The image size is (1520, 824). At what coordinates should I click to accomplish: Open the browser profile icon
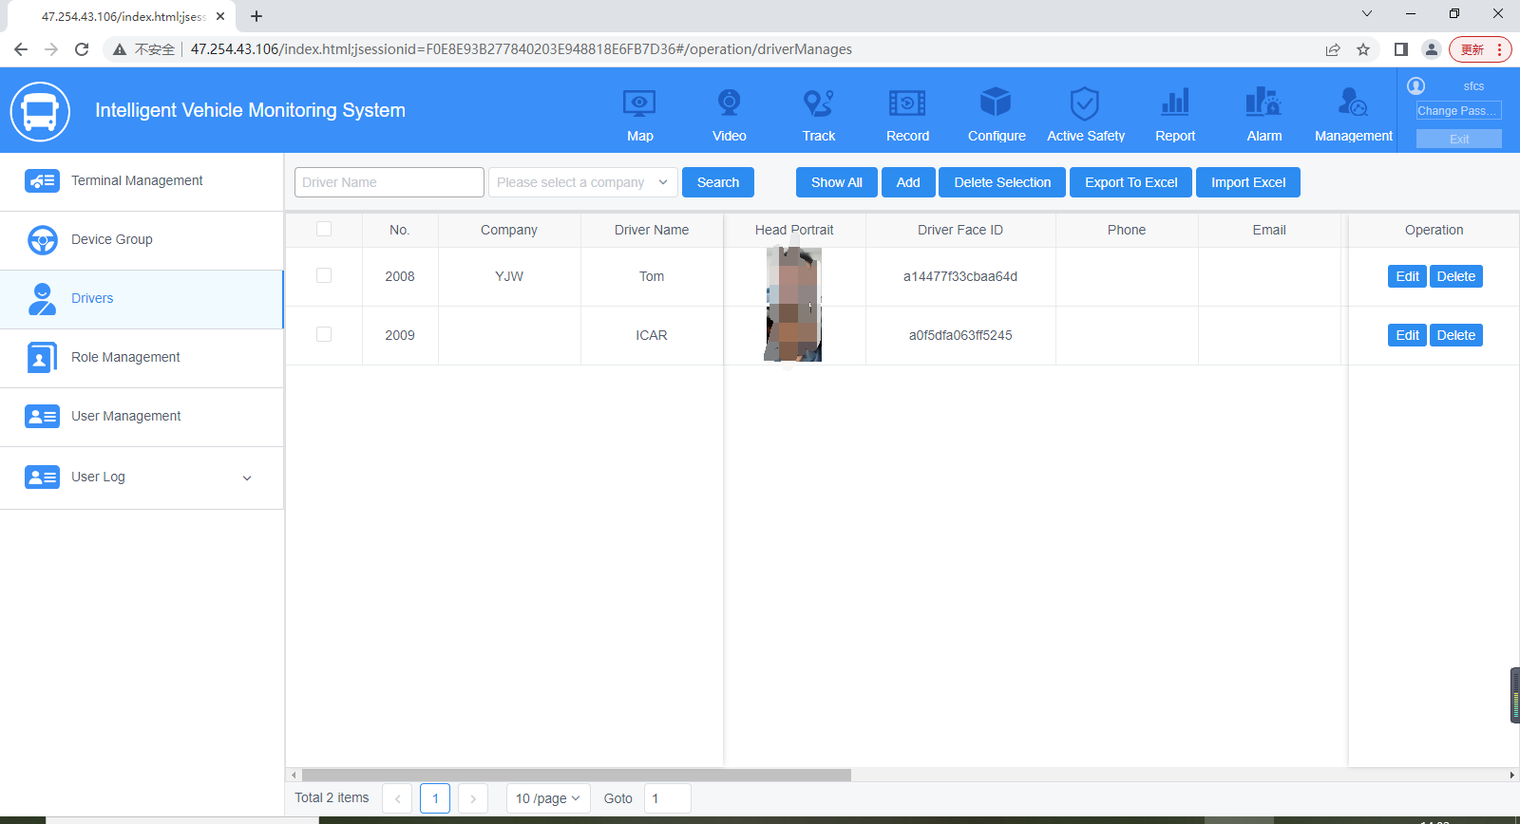click(x=1432, y=49)
